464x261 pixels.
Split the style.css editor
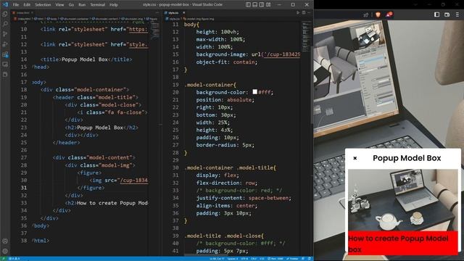pos(304,13)
